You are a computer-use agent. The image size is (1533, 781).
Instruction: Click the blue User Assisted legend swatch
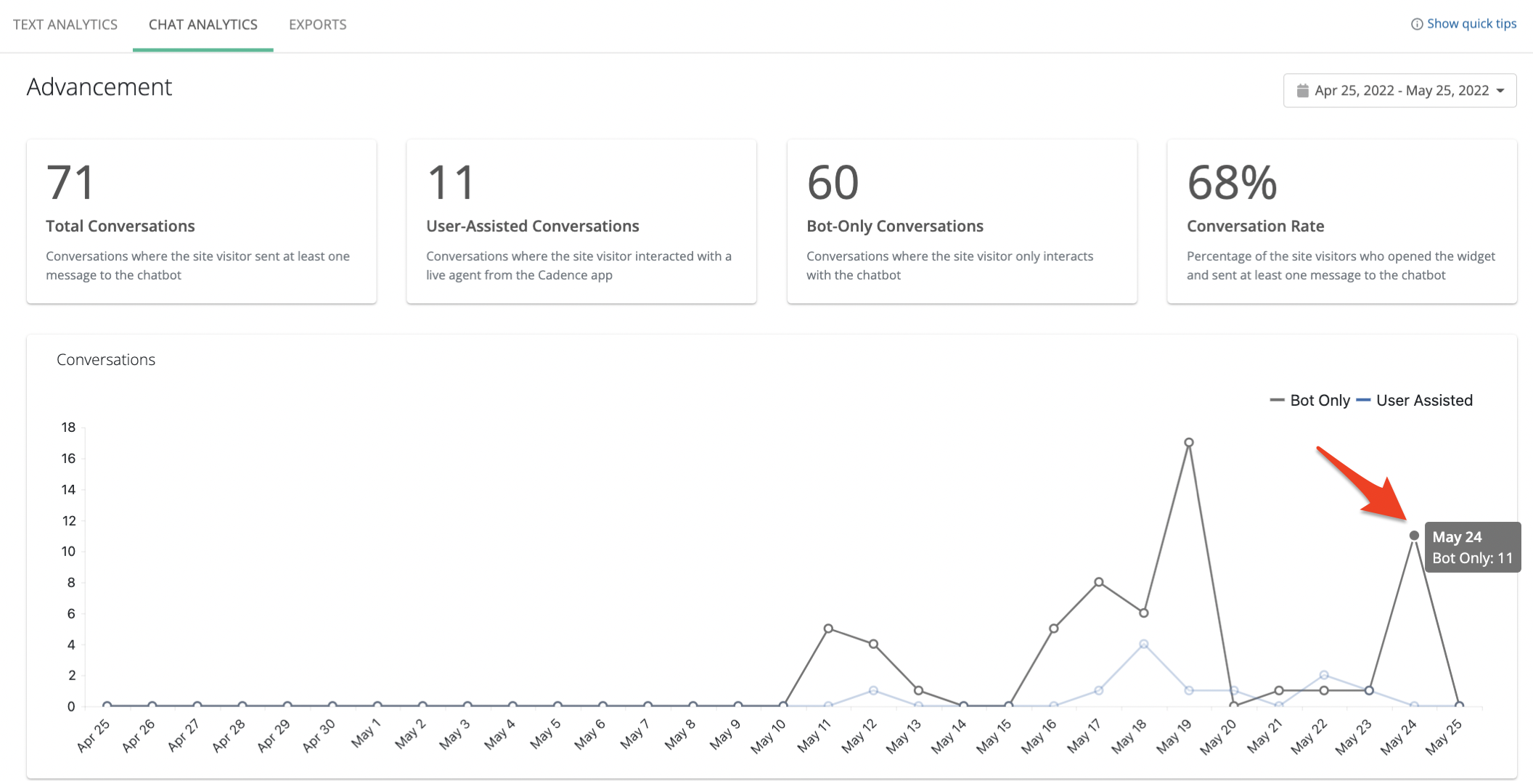pyautogui.click(x=1363, y=401)
